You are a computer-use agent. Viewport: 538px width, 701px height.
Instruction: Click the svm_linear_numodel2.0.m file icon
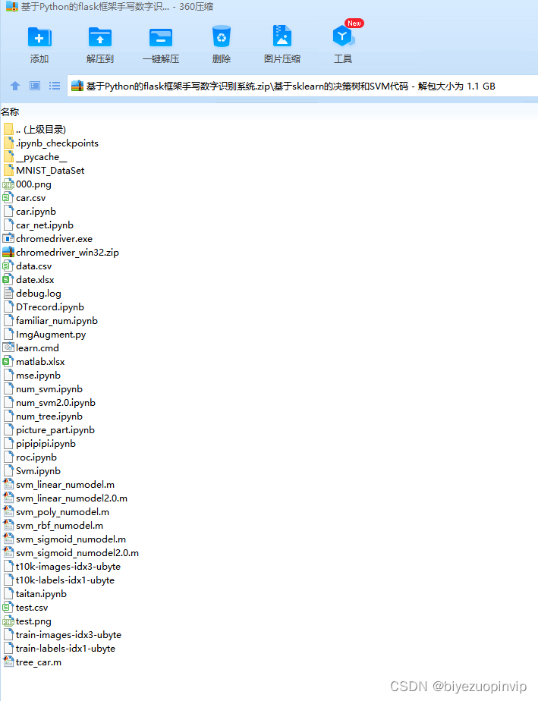tap(8, 498)
